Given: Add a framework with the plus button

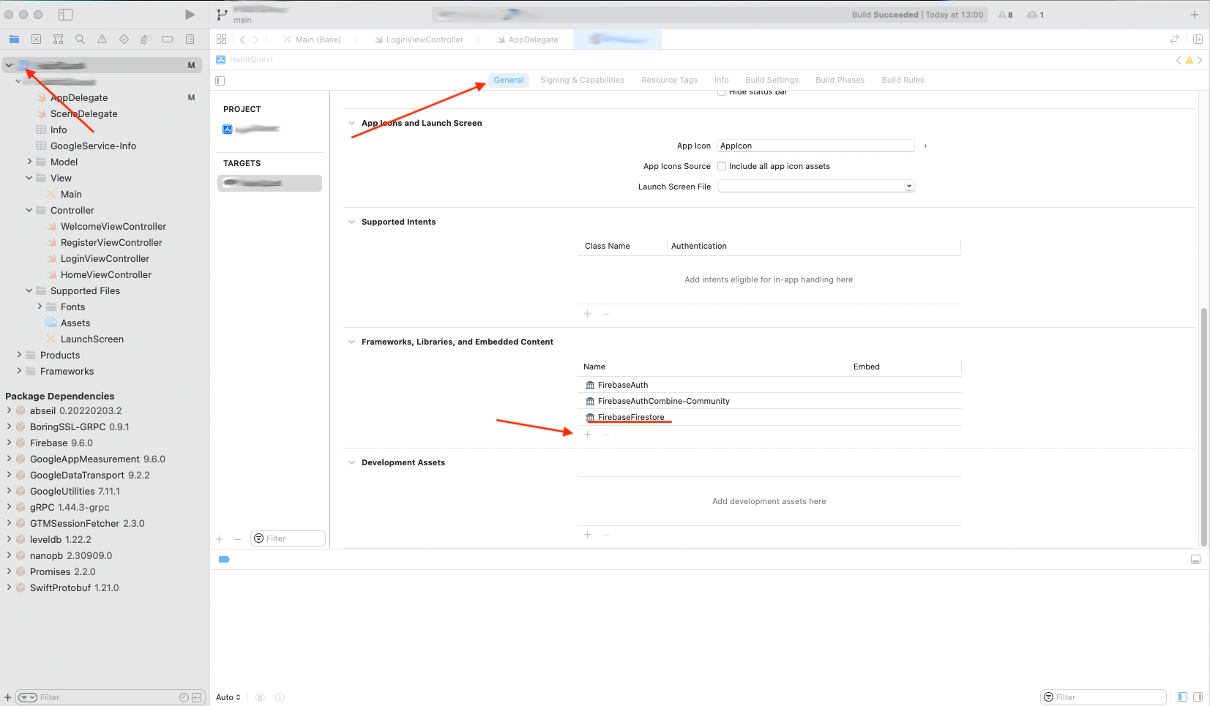Looking at the screenshot, I should tap(587, 435).
